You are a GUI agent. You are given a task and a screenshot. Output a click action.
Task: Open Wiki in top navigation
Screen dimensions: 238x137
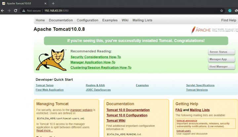[125, 20]
